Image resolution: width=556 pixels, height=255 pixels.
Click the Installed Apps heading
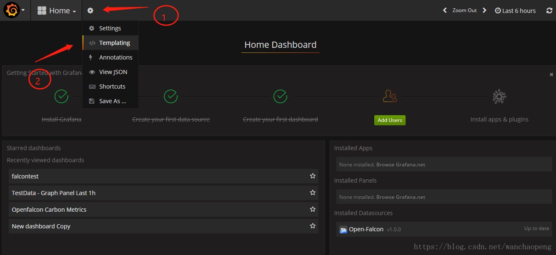pos(353,148)
